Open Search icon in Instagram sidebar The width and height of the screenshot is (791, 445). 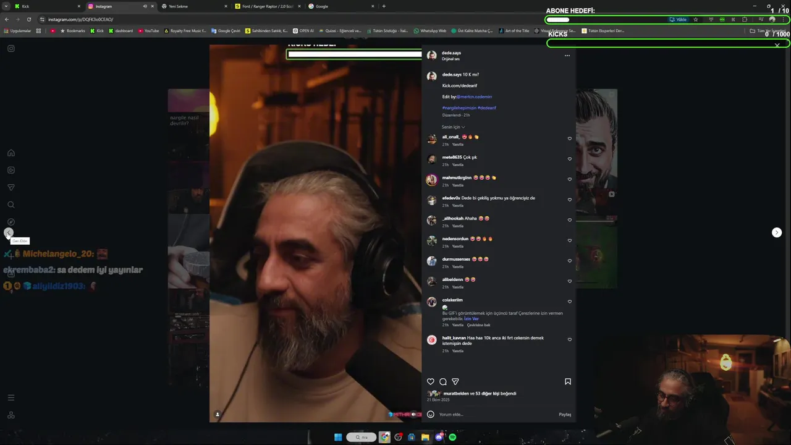pos(11,205)
